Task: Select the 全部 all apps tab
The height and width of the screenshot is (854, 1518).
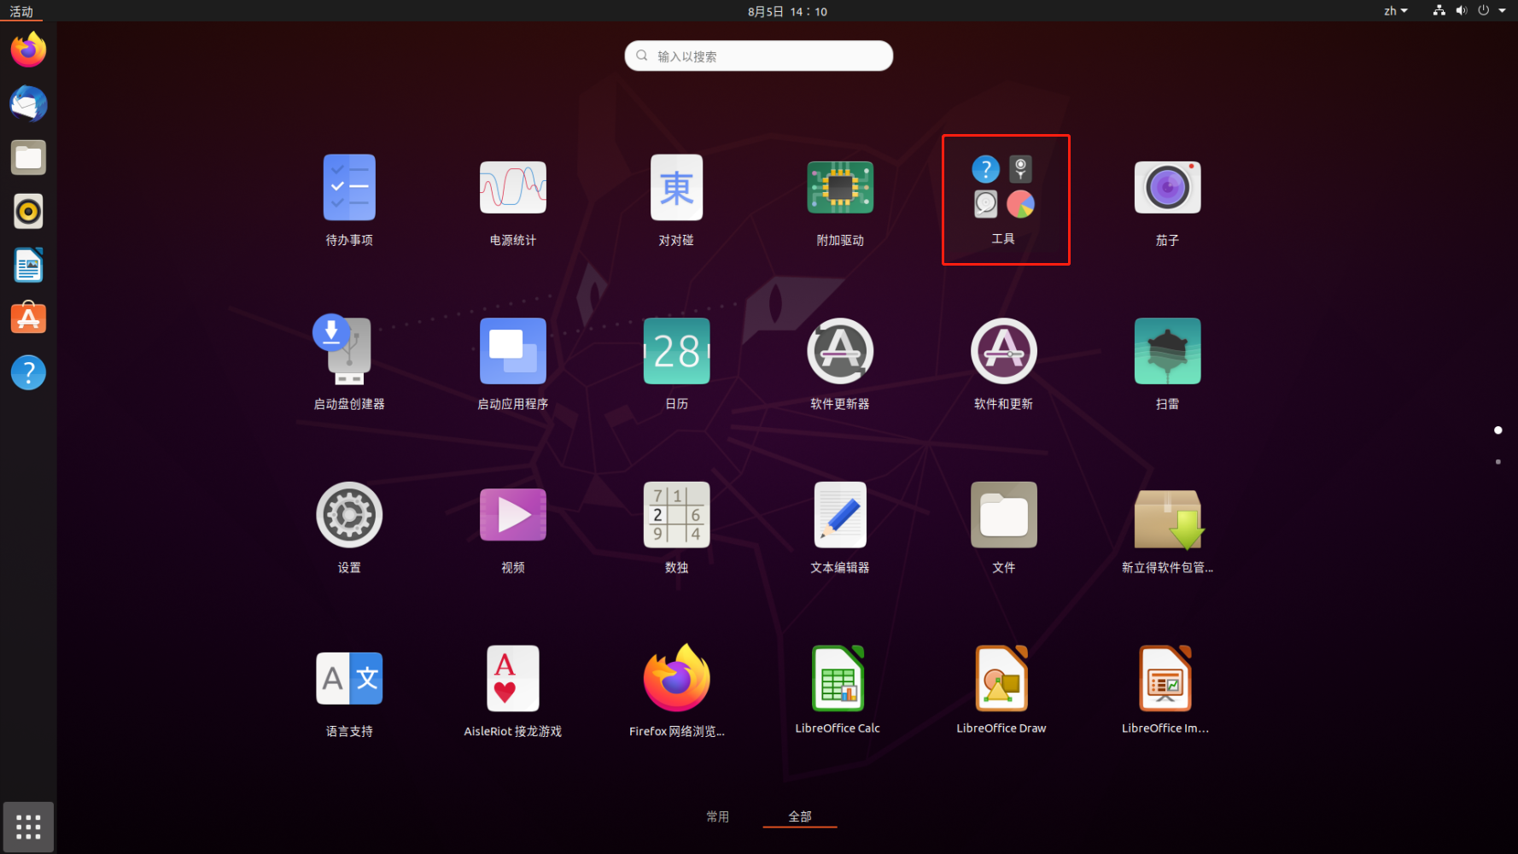Action: pos(800,816)
